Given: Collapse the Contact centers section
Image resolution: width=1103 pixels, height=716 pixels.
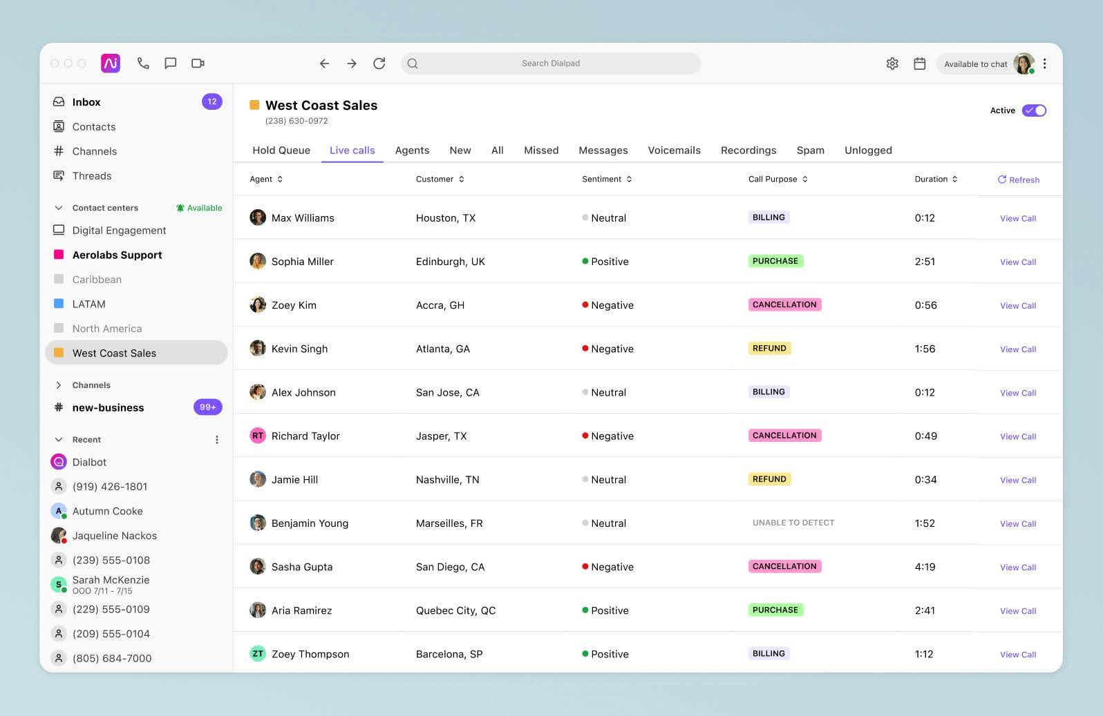Looking at the screenshot, I should coord(59,208).
